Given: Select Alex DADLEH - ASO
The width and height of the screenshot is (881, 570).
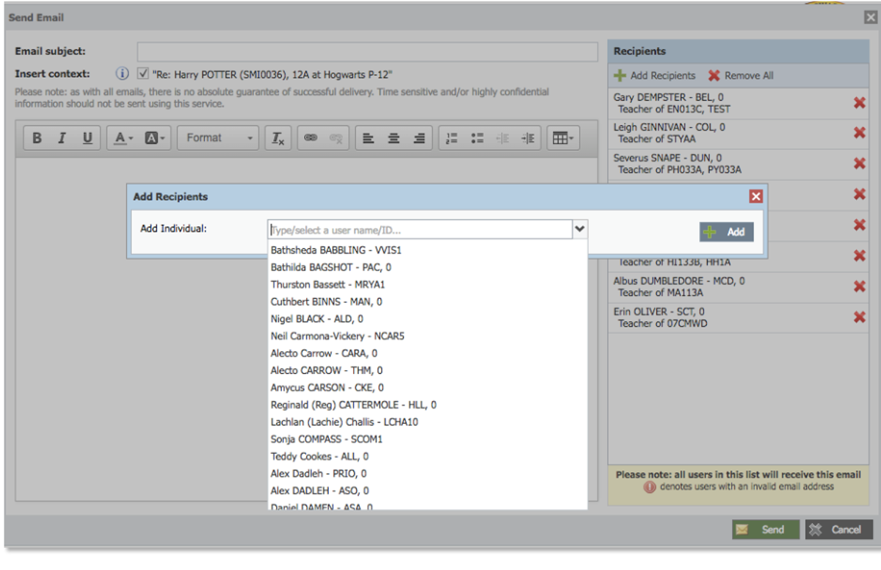Looking at the screenshot, I should tap(427, 491).
